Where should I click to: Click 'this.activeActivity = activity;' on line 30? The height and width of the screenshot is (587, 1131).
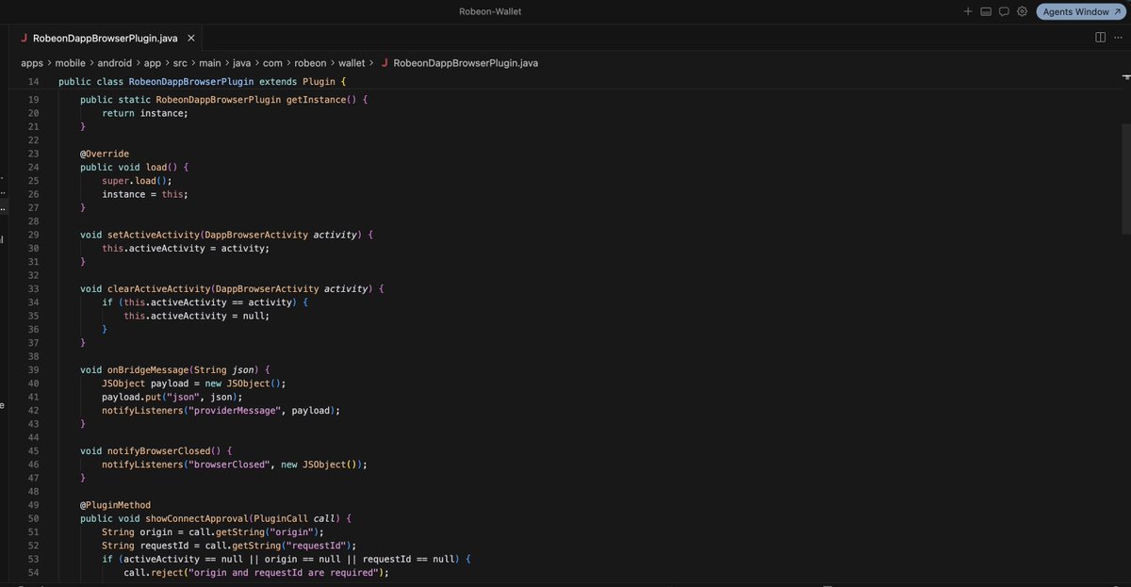coord(186,249)
